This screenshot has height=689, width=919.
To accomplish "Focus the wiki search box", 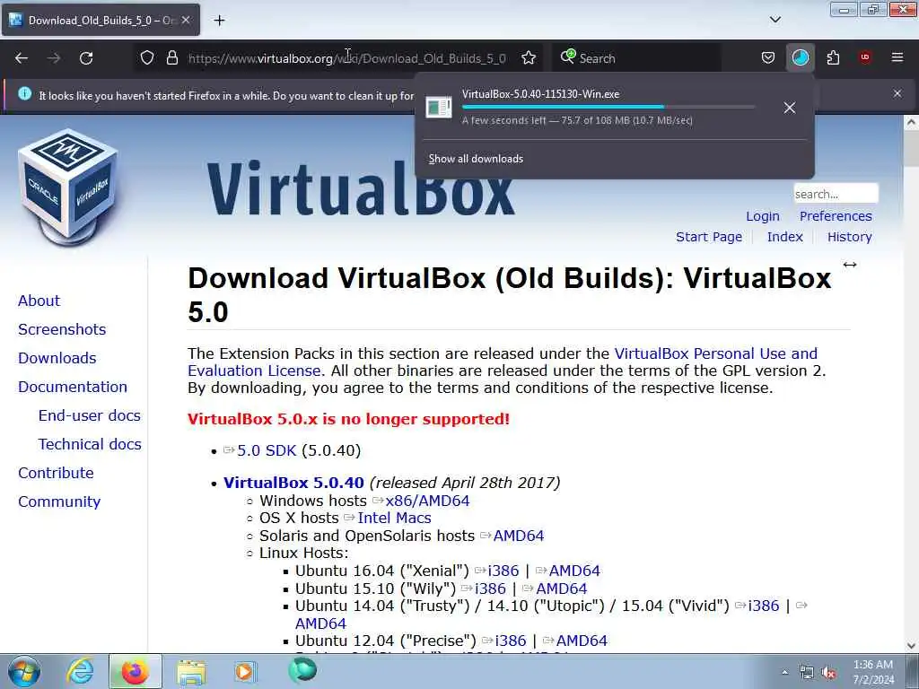I will 836,194.
